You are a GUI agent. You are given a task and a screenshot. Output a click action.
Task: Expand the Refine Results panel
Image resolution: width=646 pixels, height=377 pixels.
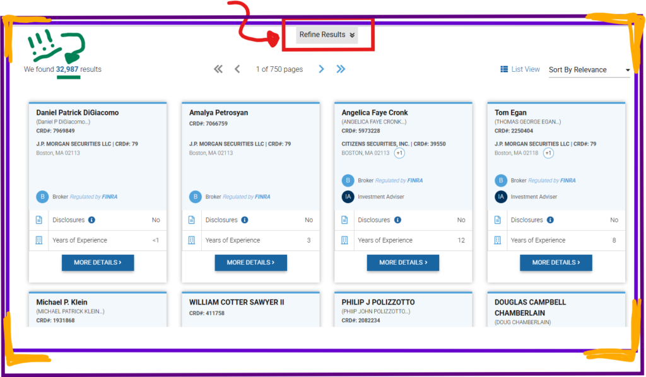click(327, 35)
